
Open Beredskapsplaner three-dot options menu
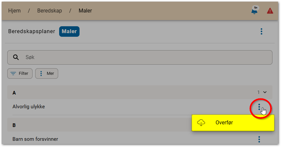(261, 31)
